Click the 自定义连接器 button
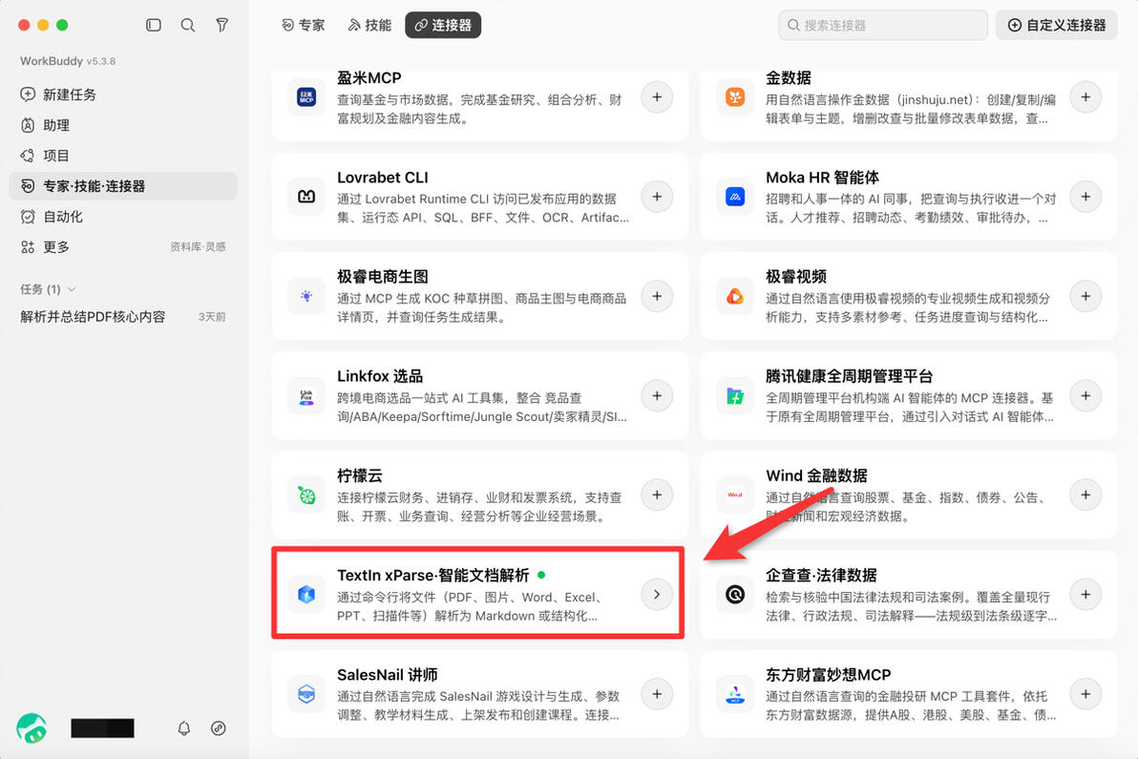The image size is (1138, 759). (1057, 25)
